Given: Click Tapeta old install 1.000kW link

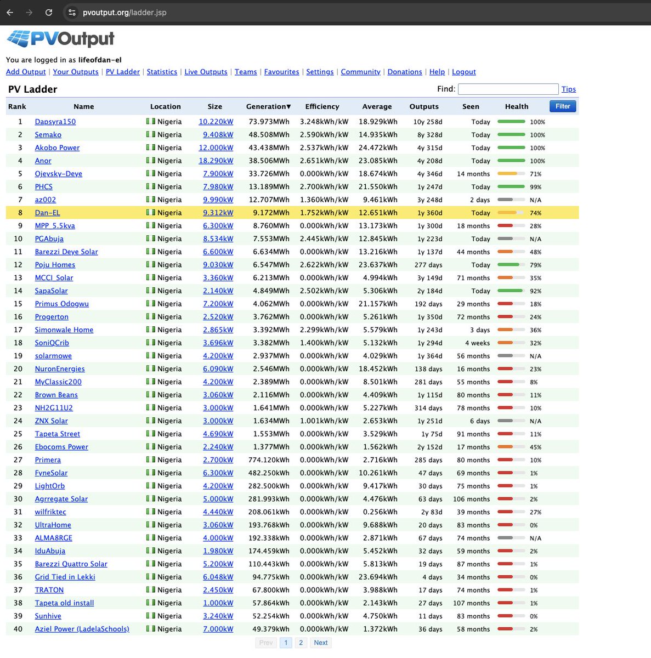Looking at the screenshot, I should pyautogui.click(x=218, y=603).
